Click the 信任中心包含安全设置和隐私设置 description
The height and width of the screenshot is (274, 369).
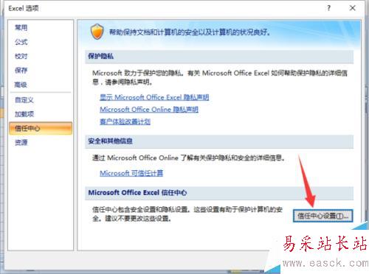187,214
